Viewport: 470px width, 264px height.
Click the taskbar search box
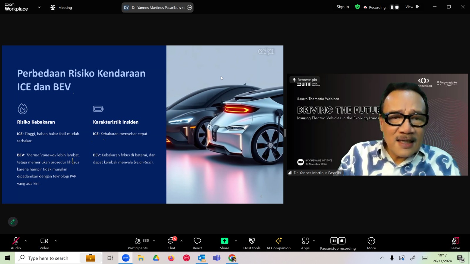click(x=59, y=258)
